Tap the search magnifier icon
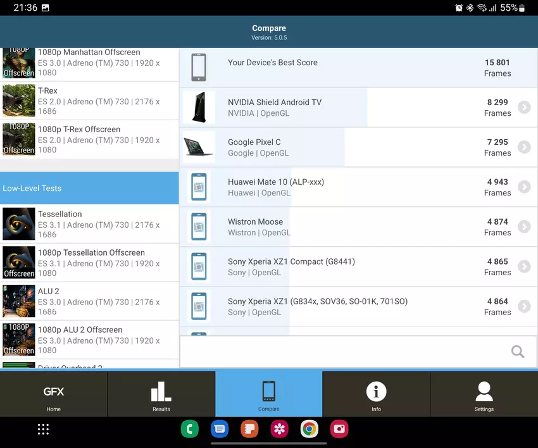 517,352
